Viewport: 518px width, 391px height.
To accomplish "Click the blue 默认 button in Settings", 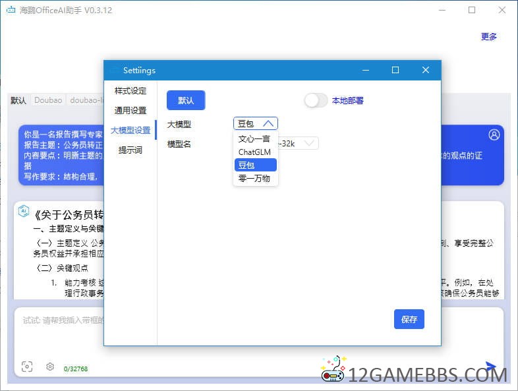I will click(186, 100).
